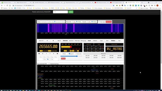Click the yellow tuning marker under the waterfall
The image size is (162, 91).
point(66,34)
